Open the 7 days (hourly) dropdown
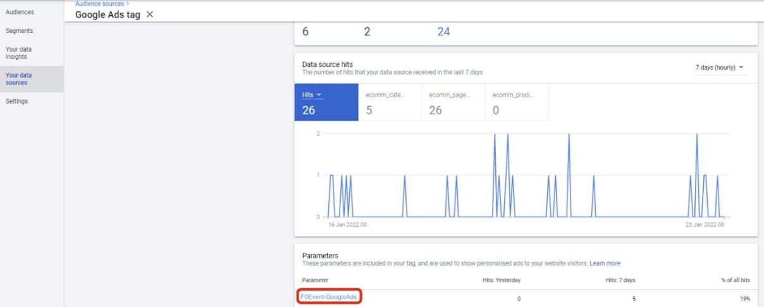This screenshot has width=764, height=307. [720, 68]
